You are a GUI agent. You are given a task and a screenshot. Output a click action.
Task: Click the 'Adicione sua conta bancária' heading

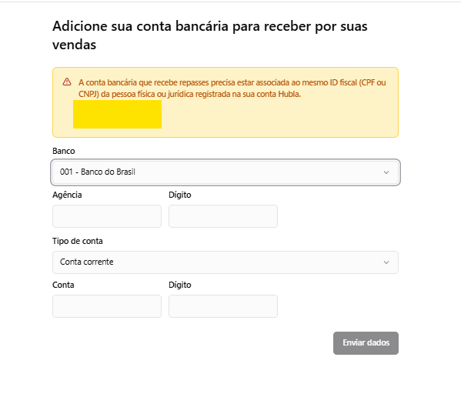(210, 35)
